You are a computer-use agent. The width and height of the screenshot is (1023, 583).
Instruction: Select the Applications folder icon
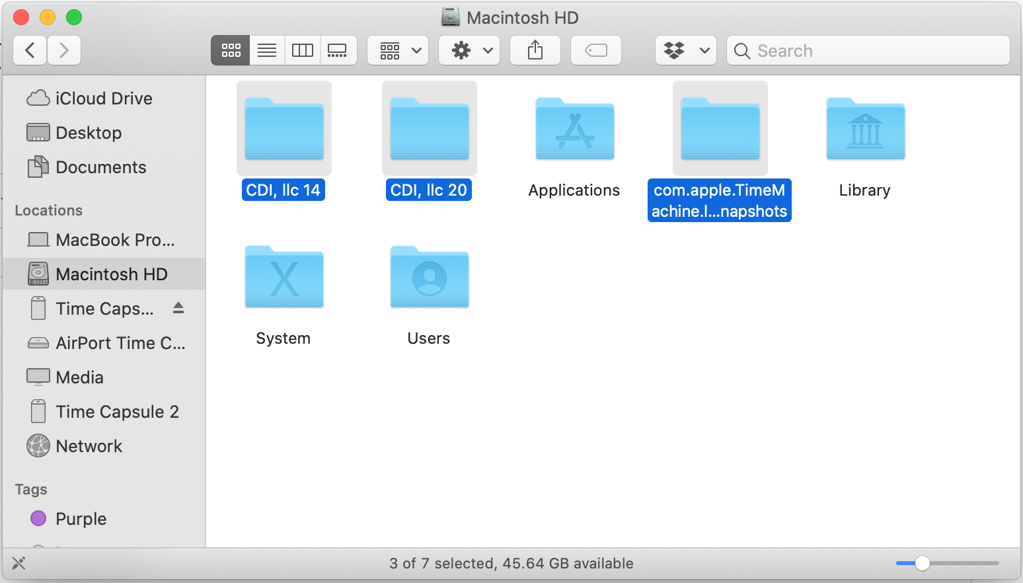pos(575,128)
